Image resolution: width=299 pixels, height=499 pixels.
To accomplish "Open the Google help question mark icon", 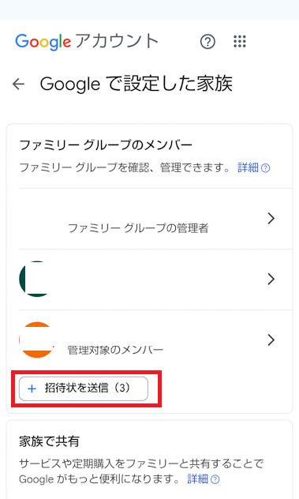I will coord(207,42).
